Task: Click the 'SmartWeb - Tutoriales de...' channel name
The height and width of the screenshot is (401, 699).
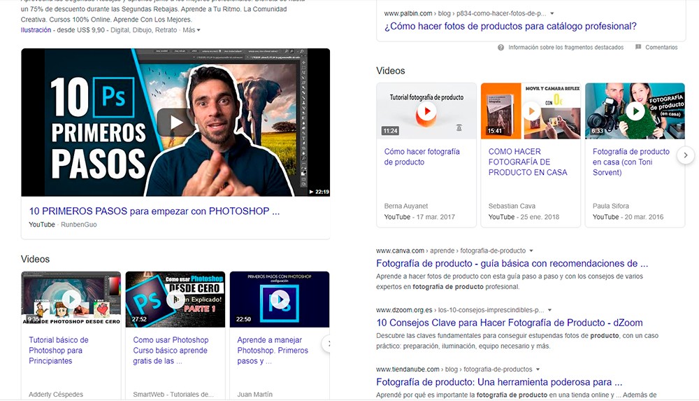Action: pyautogui.click(x=173, y=395)
